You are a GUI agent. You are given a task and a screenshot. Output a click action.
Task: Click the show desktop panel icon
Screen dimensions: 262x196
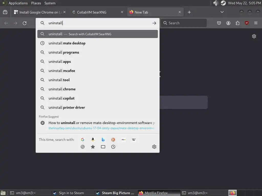click(x=3, y=193)
